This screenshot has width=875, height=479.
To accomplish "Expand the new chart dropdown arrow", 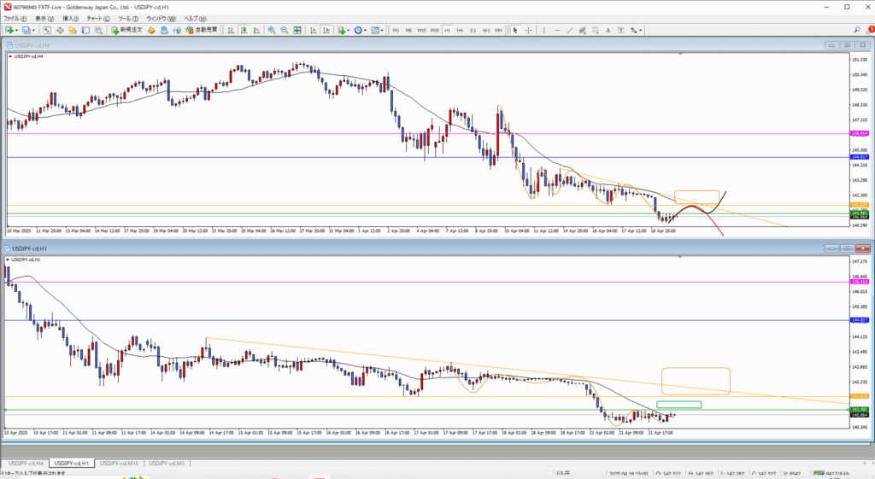I will click(16, 30).
